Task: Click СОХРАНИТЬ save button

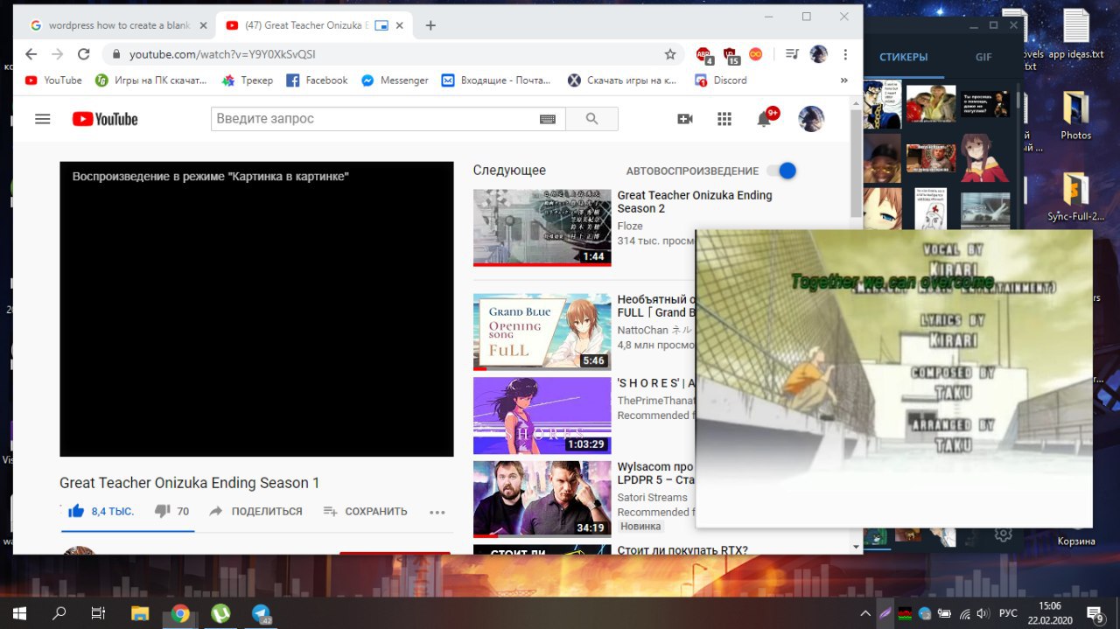Action: (x=365, y=511)
